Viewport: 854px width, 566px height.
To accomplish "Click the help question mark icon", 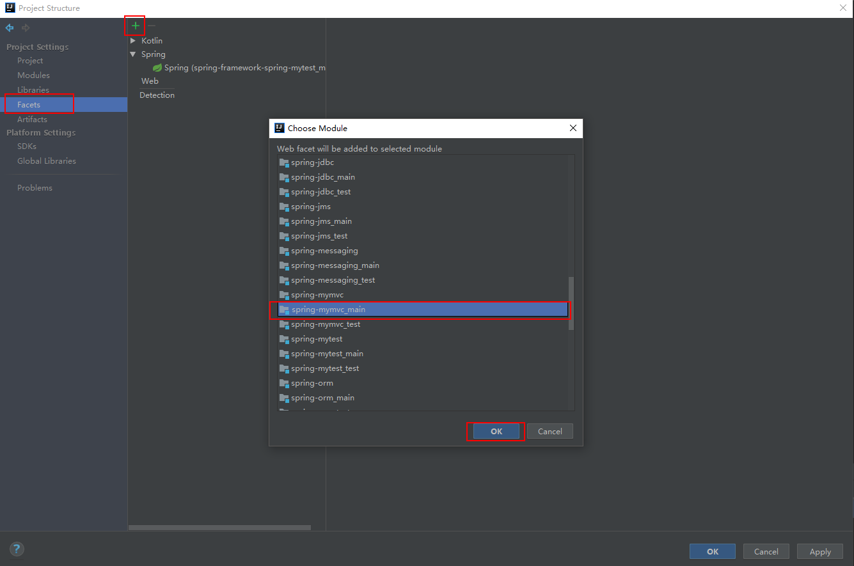I will point(17,549).
